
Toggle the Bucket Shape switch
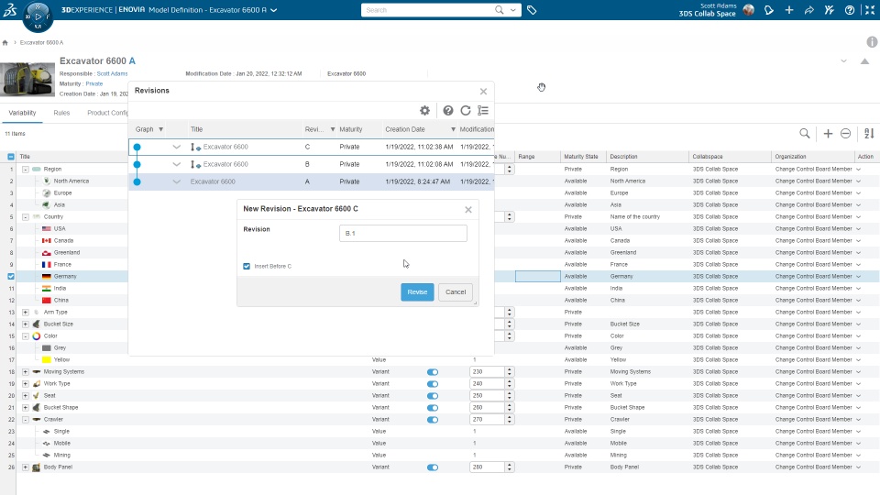[x=432, y=408]
